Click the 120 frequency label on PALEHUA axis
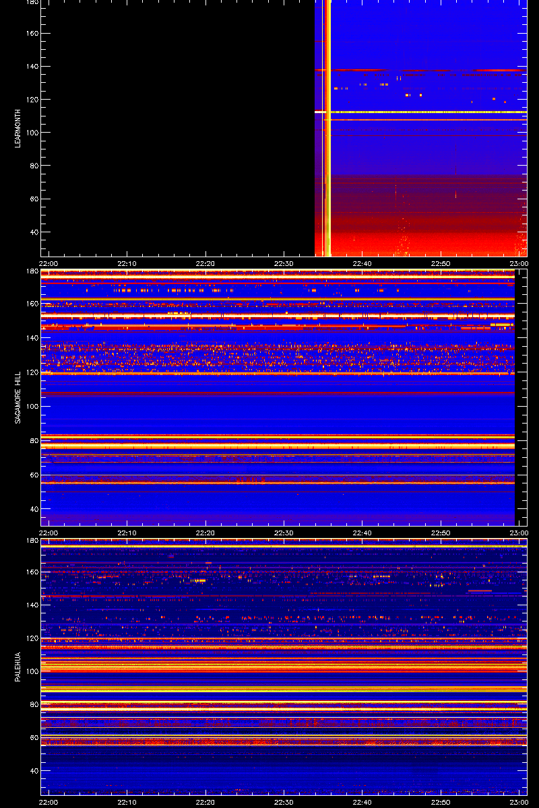This screenshot has width=539, height=808. click(33, 638)
